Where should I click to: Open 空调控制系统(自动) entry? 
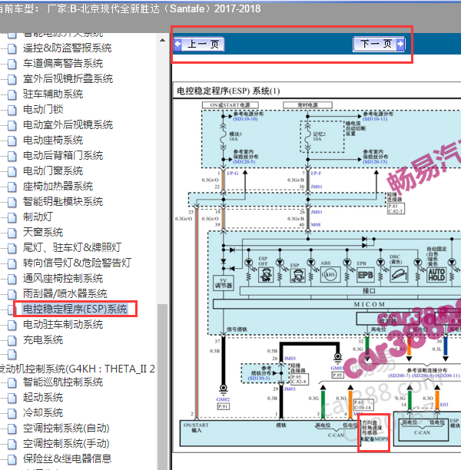(x=66, y=428)
